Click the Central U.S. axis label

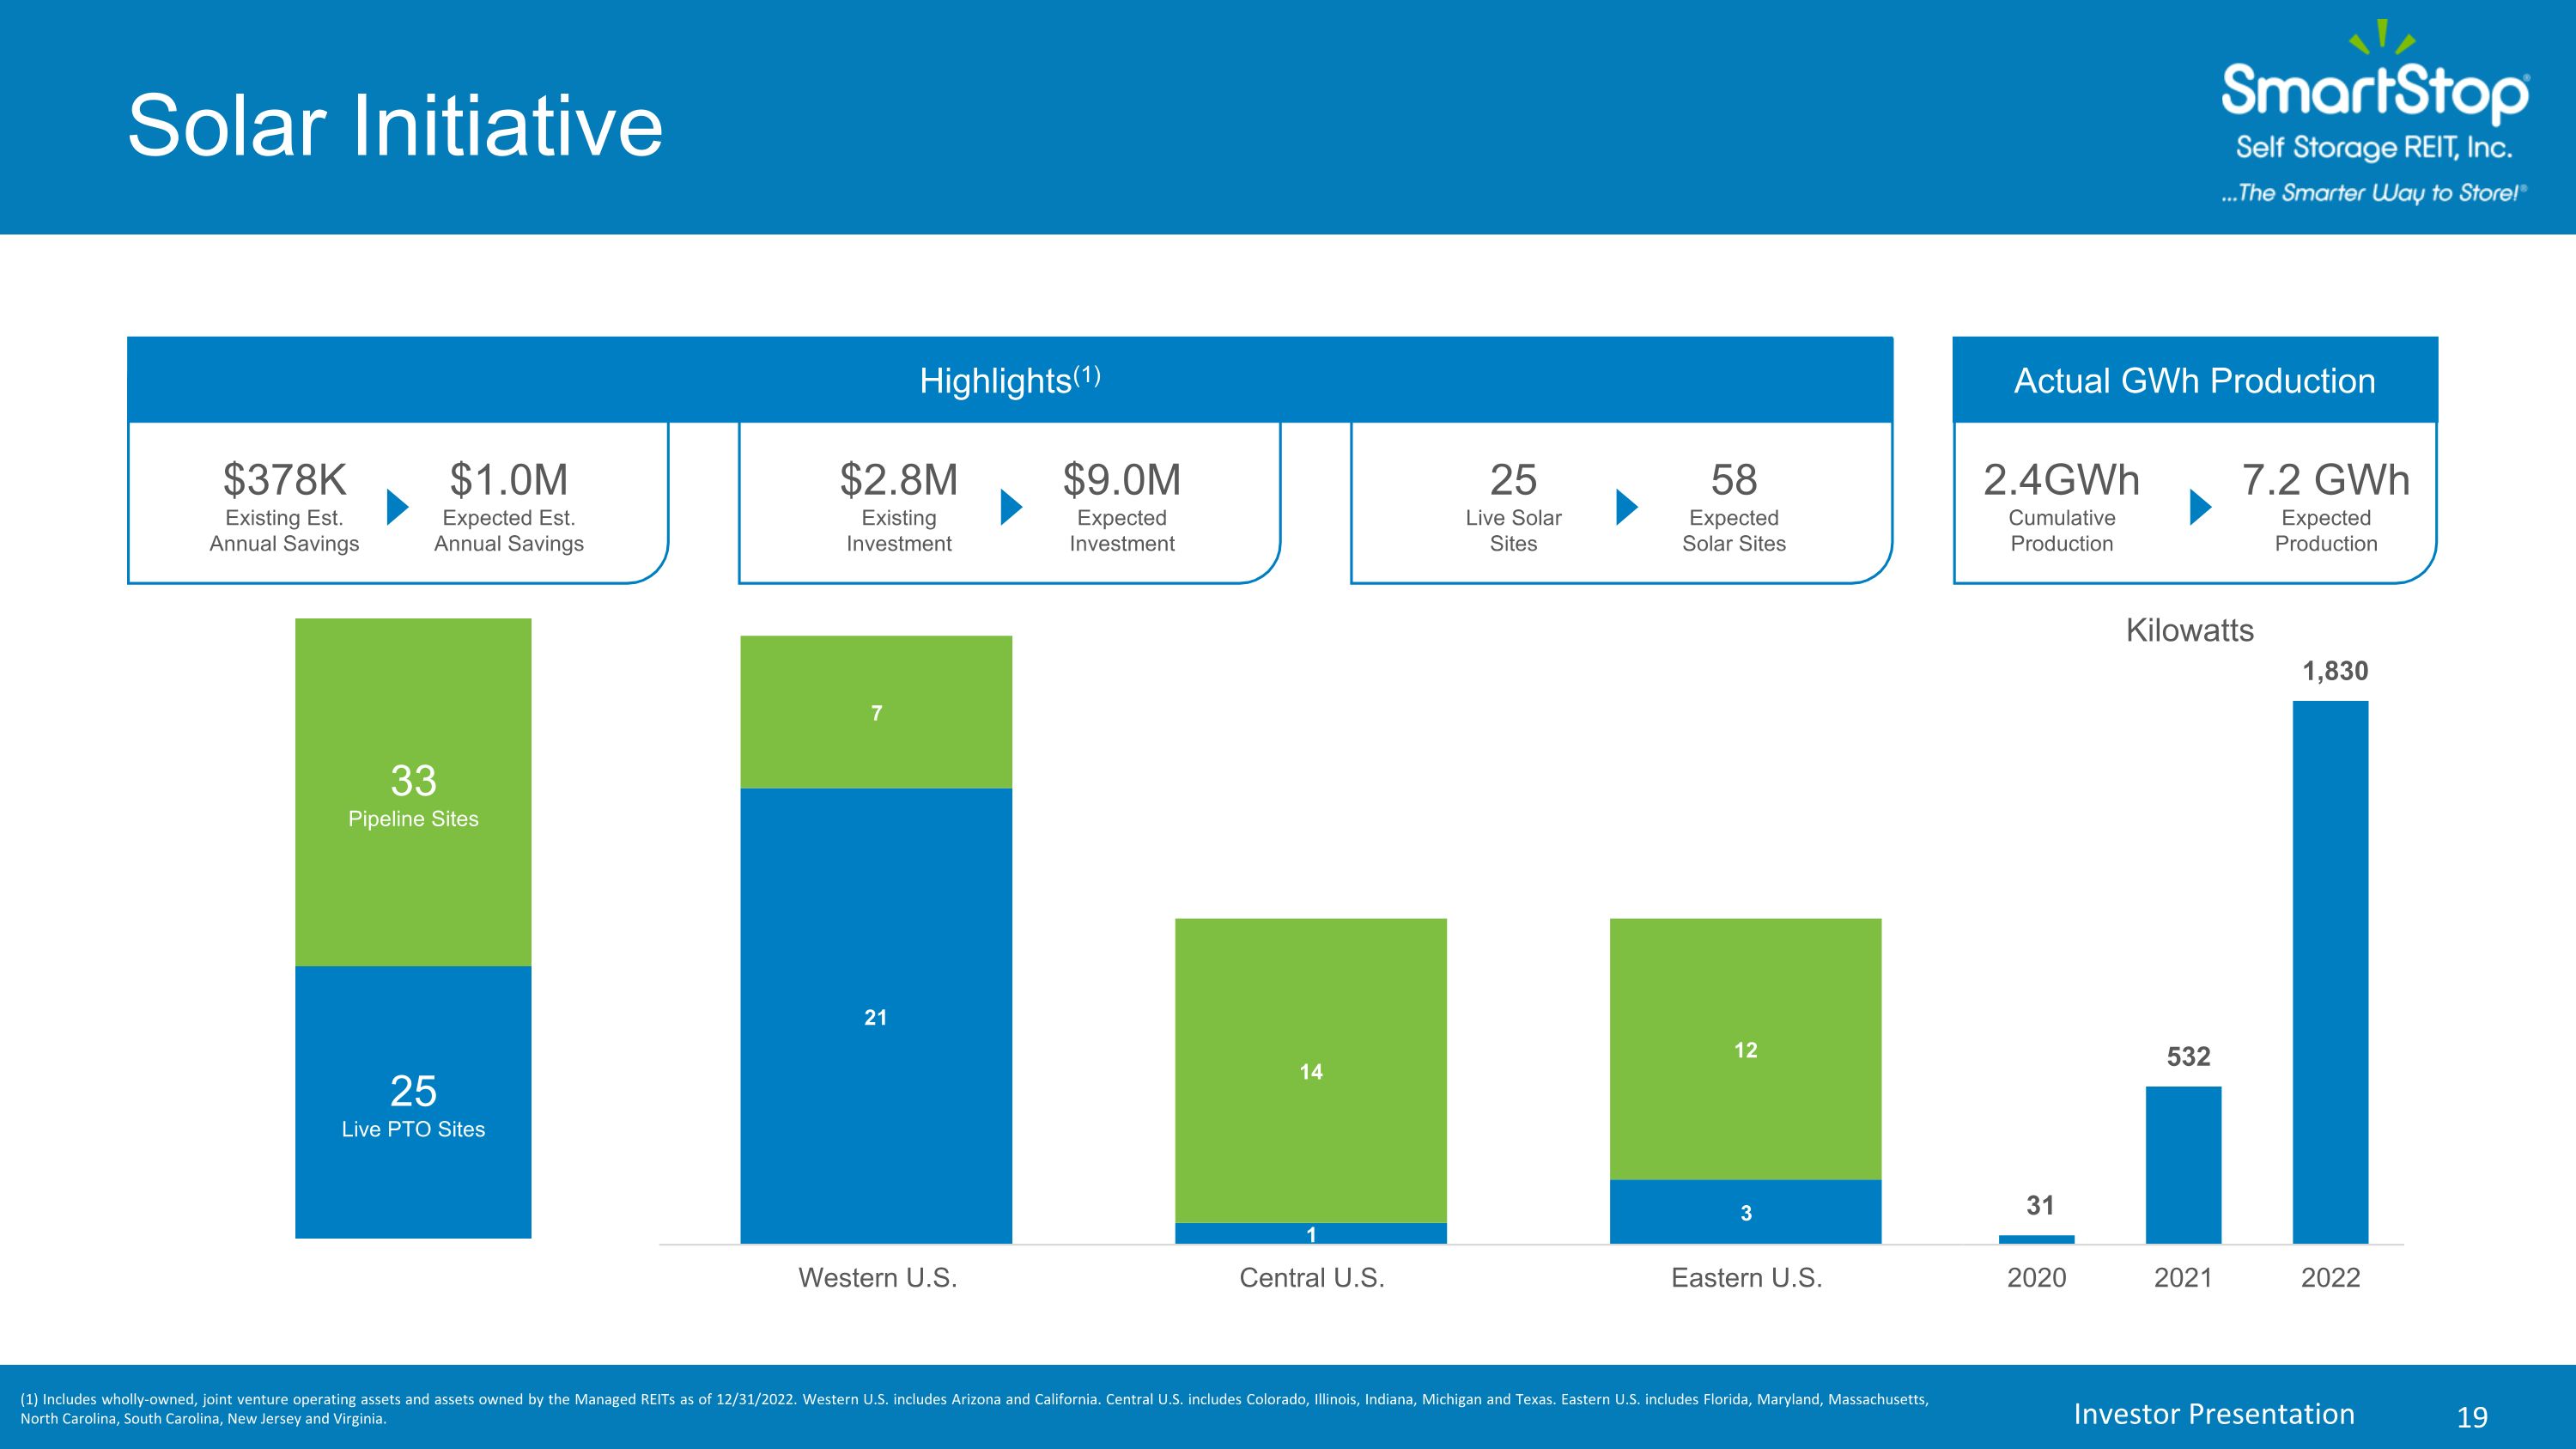click(1312, 1277)
